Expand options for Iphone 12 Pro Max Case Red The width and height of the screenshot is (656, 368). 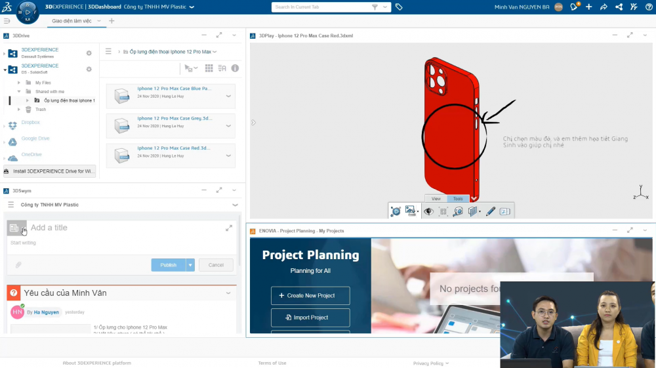click(x=228, y=155)
